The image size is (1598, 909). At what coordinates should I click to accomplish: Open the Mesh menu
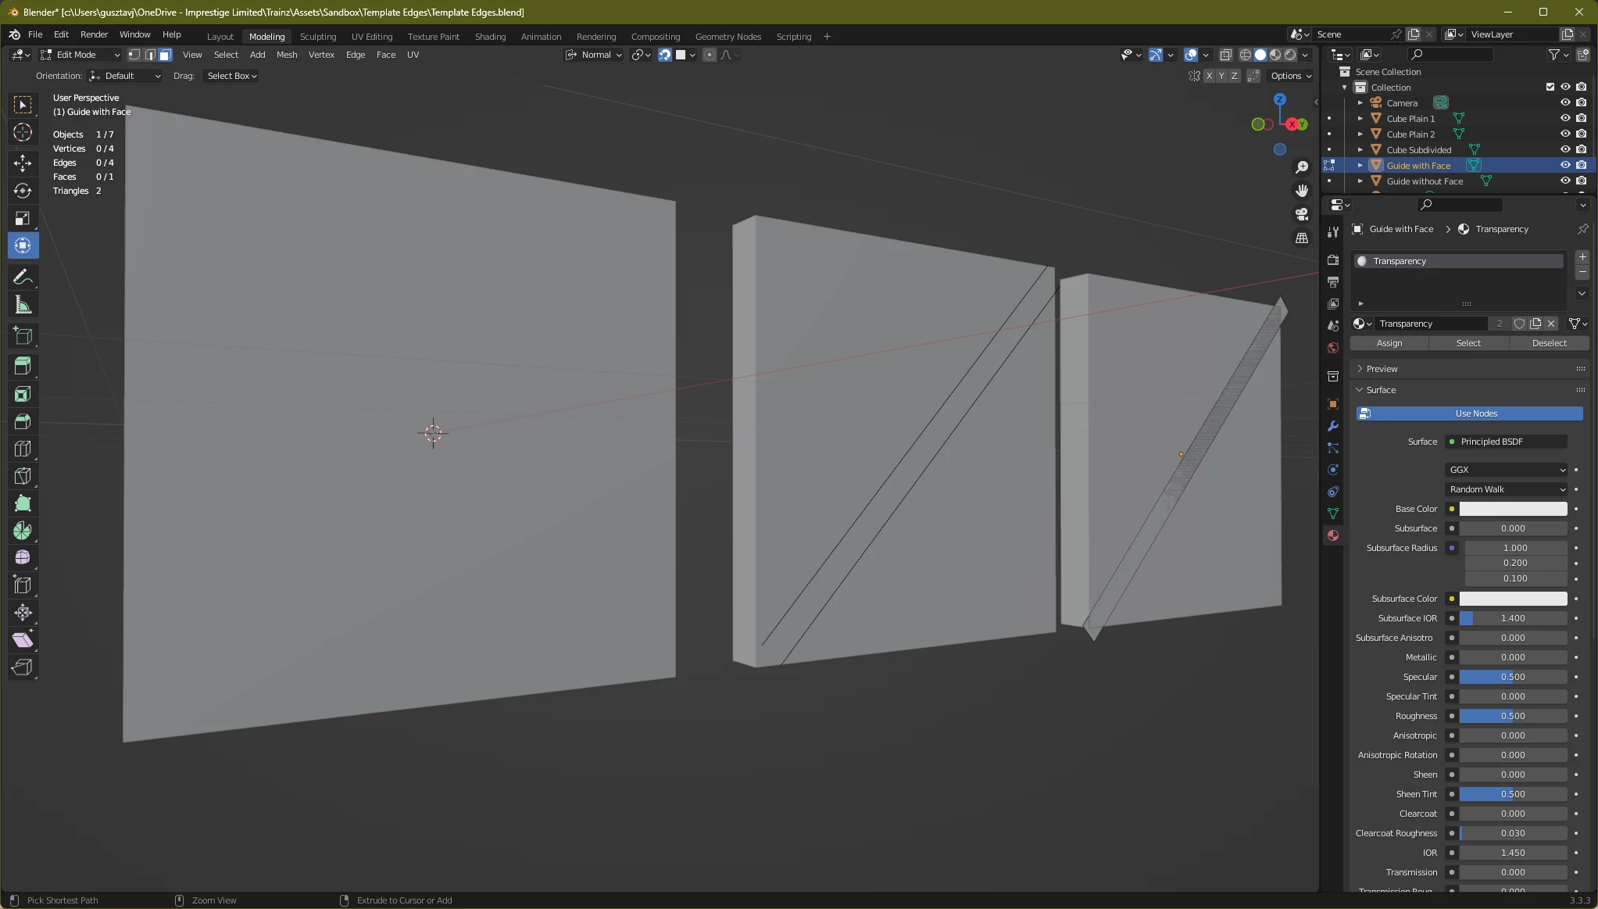(x=287, y=55)
